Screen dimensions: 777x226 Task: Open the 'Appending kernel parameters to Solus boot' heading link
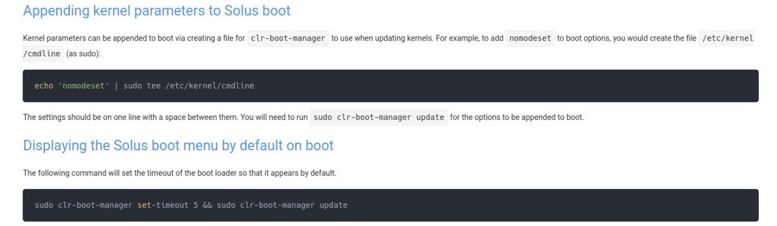click(157, 11)
